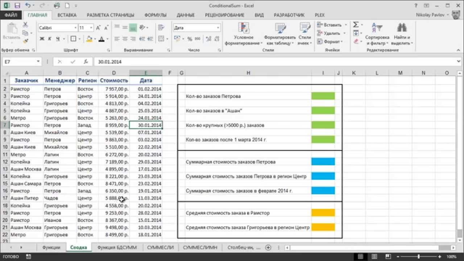
Task: Decrease font size with the smaller A
Action: [105, 28]
